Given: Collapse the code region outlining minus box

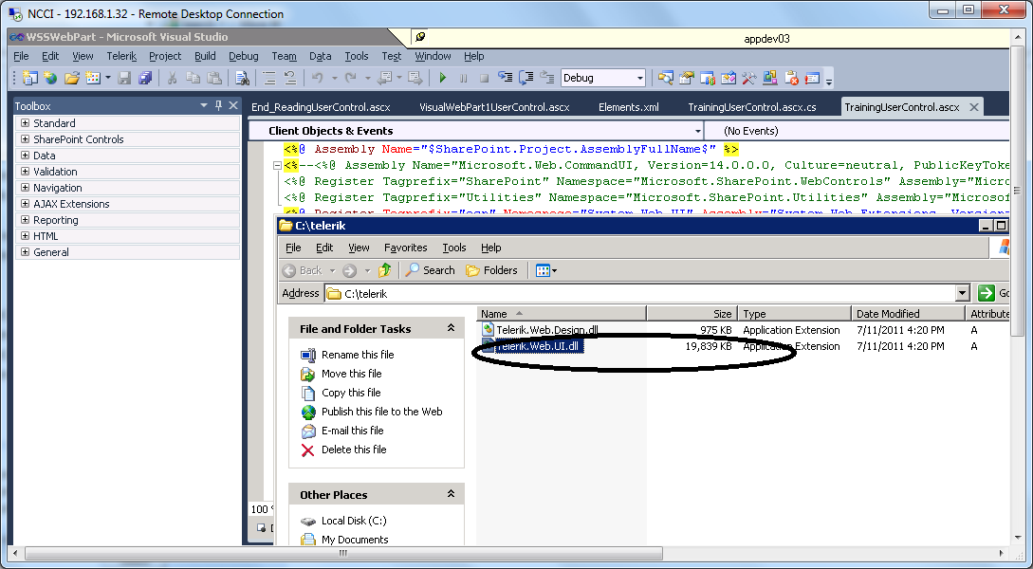Looking at the screenshot, I should tap(277, 165).
